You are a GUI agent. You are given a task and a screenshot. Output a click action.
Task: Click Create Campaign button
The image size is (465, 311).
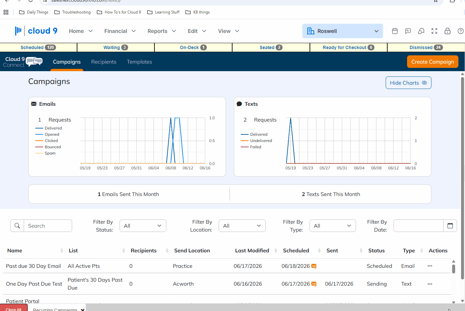pos(432,62)
